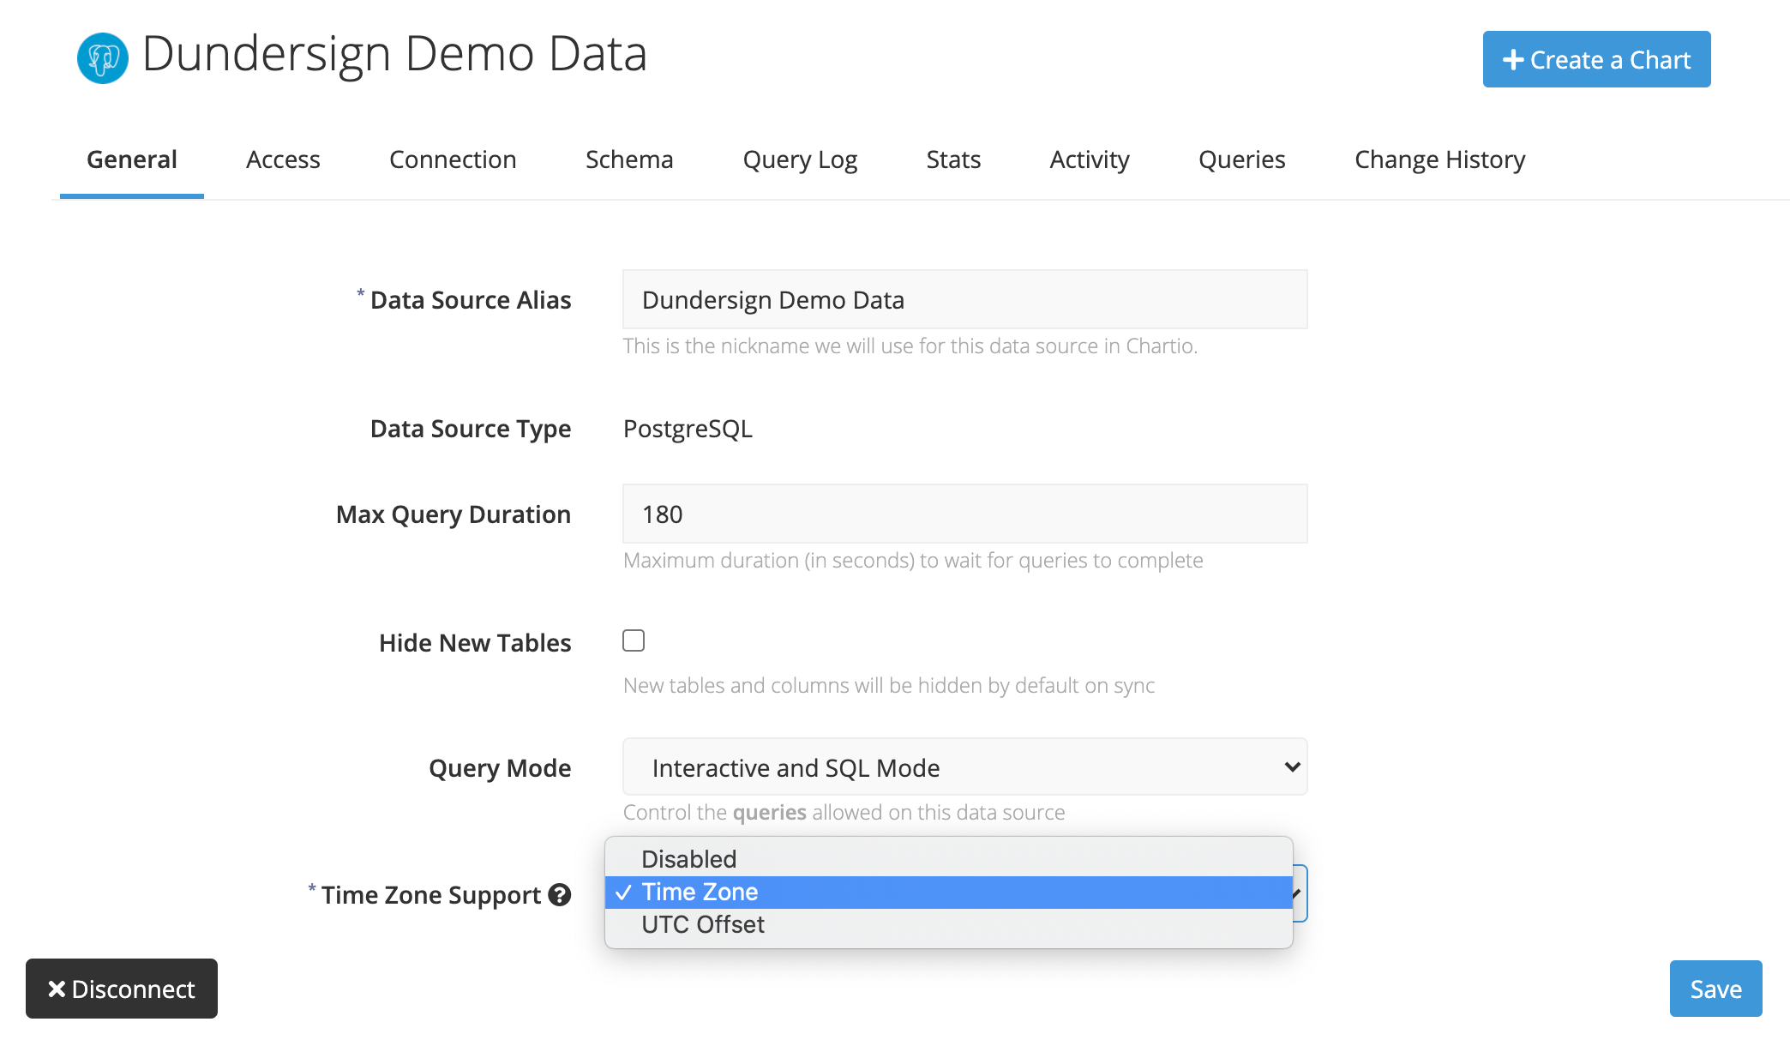Select Disabled in the time zone list

pos(948,859)
